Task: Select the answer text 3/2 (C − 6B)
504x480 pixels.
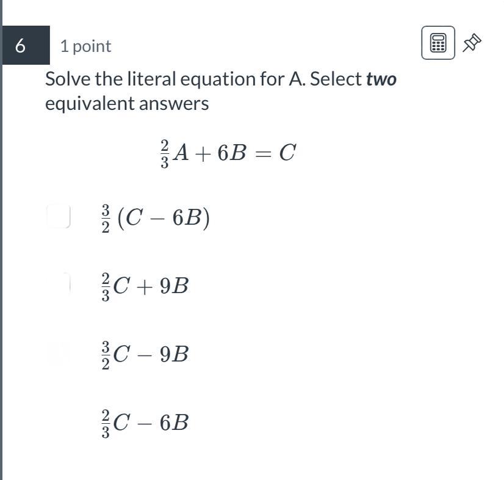Action: point(155,218)
